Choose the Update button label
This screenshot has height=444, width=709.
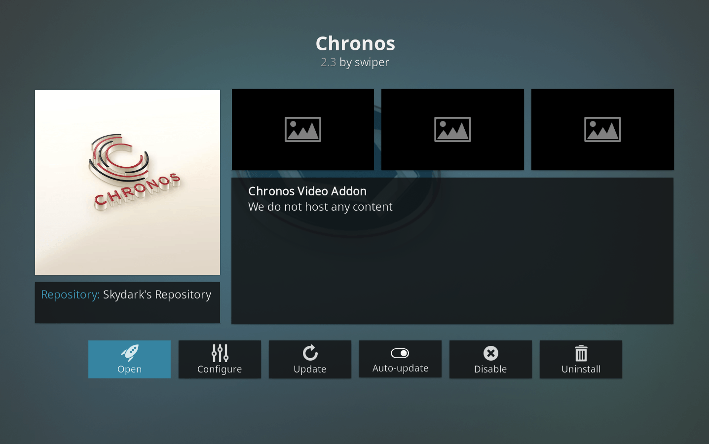310,369
